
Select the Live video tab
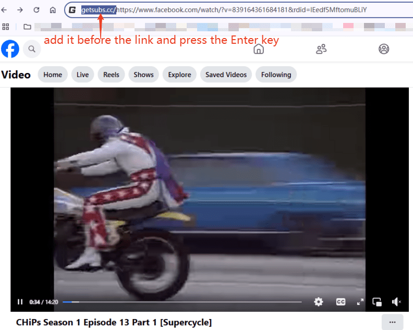point(82,75)
